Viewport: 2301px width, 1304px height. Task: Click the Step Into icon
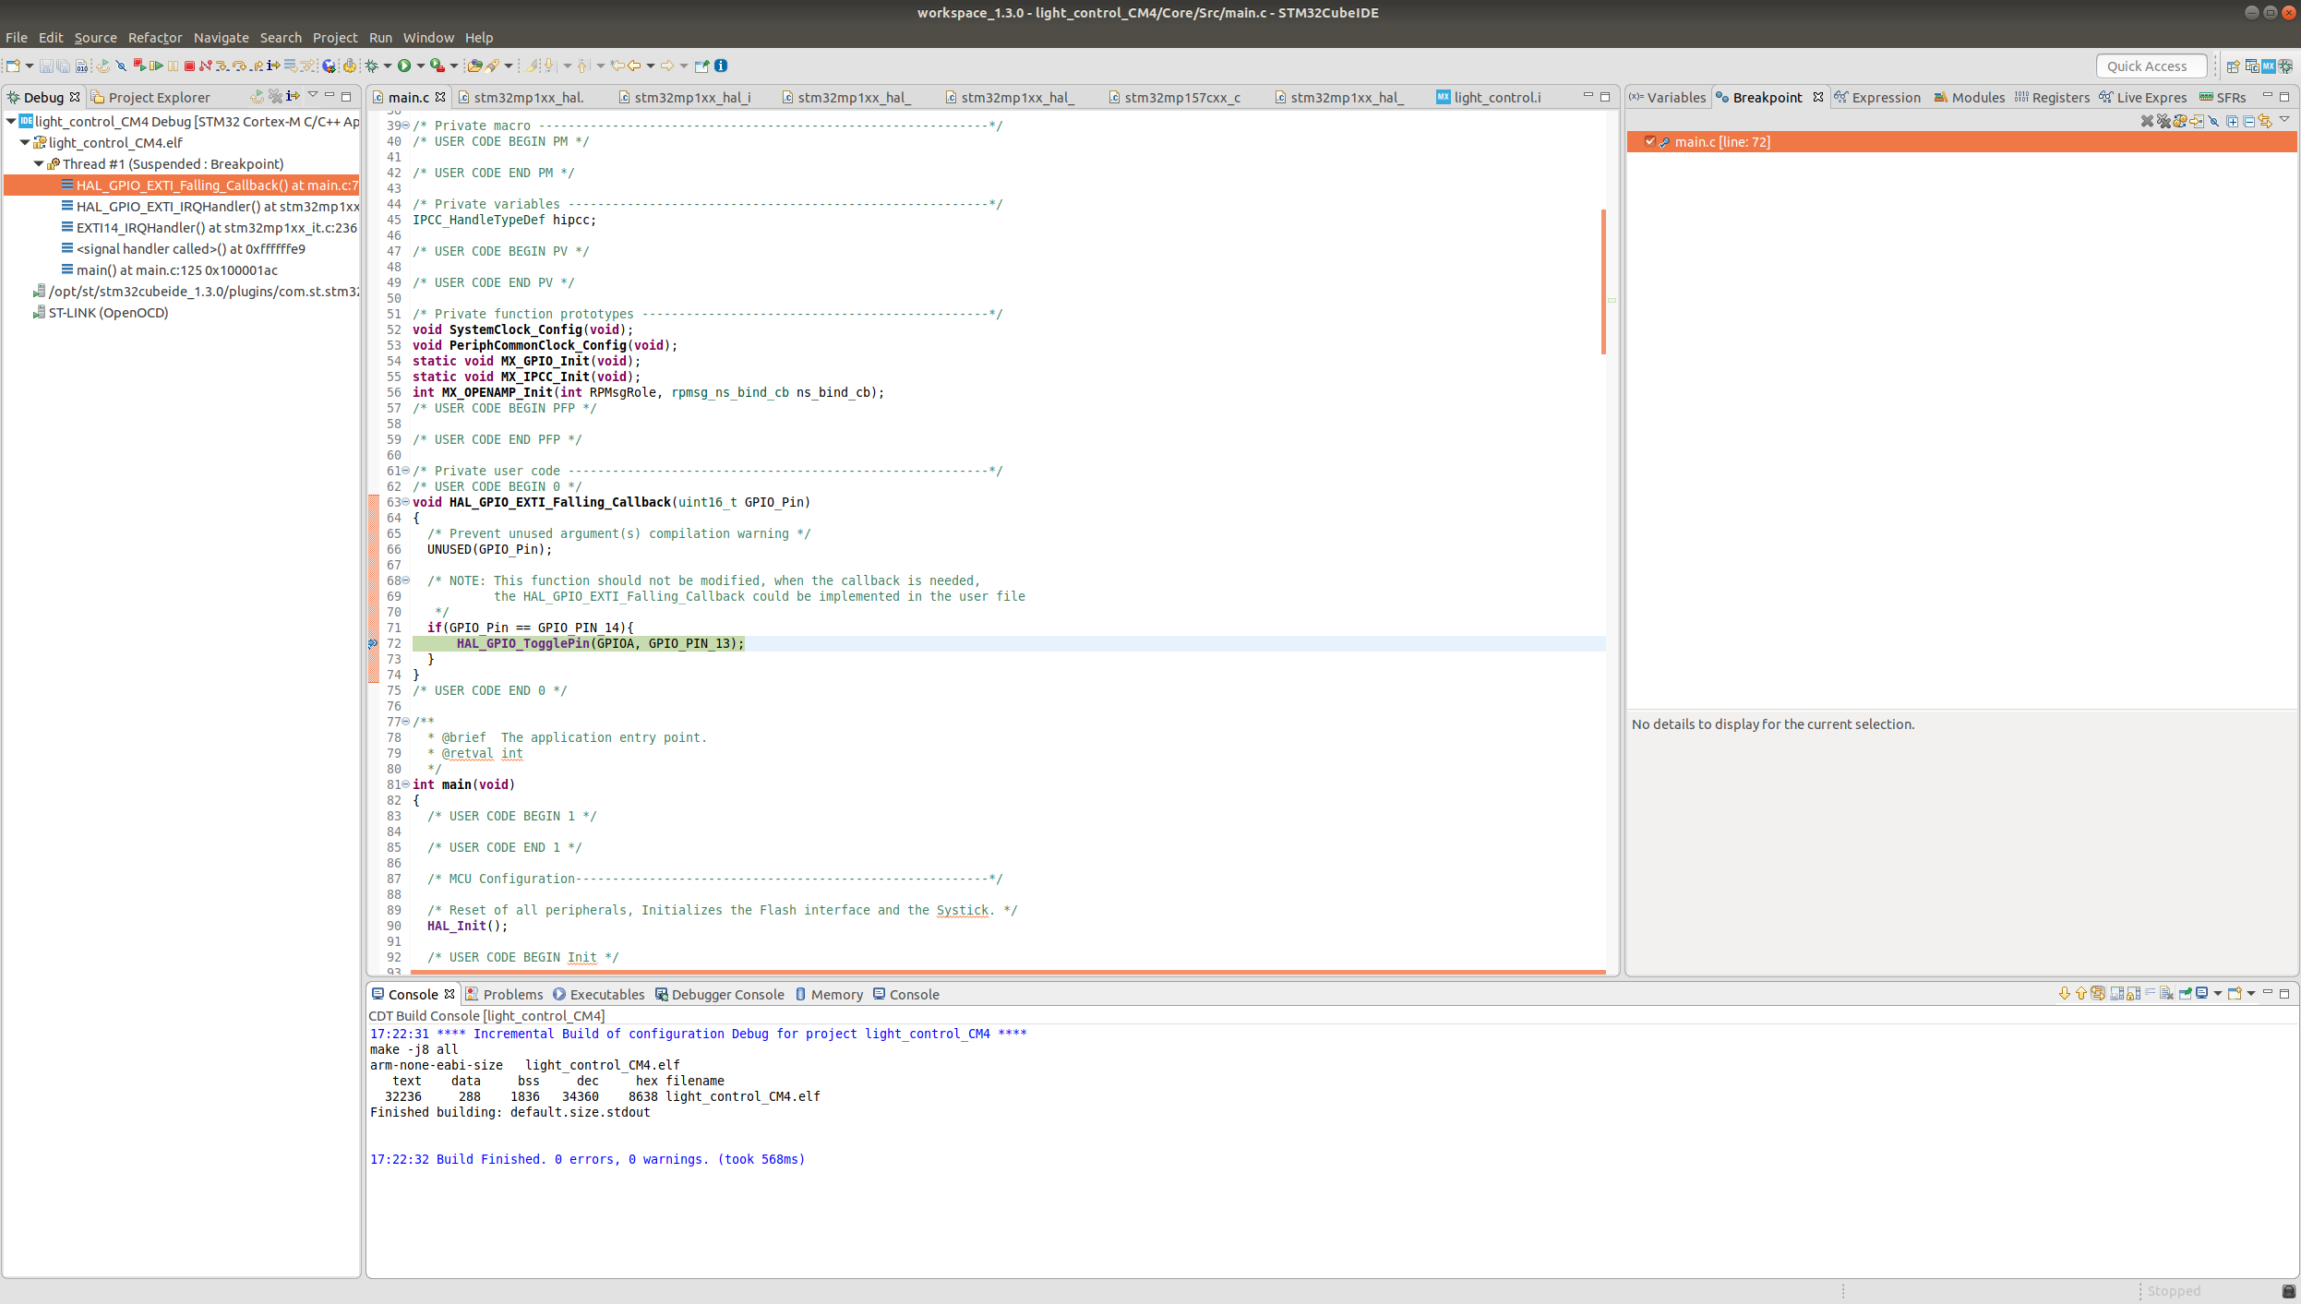[x=222, y=66]
